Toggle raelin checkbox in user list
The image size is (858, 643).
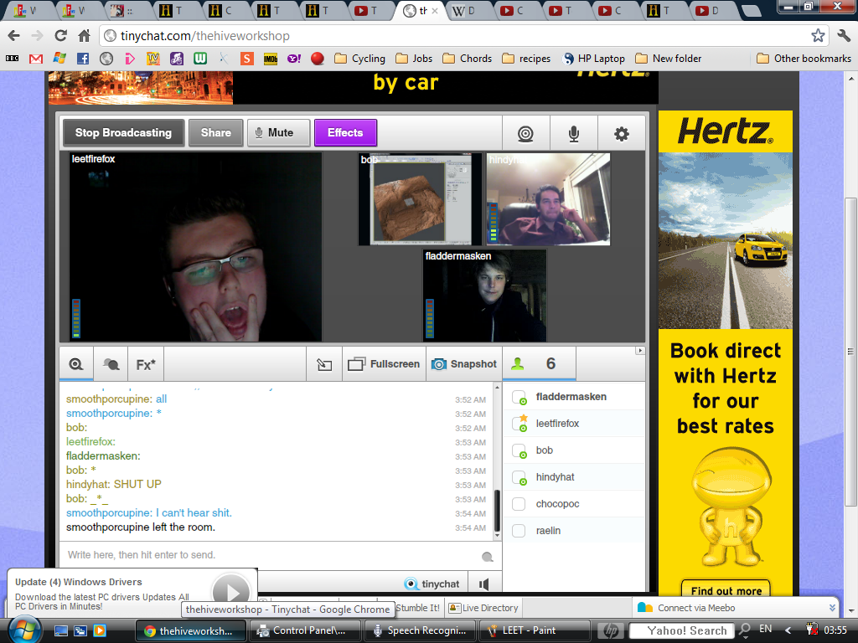(x=519, y=531)
